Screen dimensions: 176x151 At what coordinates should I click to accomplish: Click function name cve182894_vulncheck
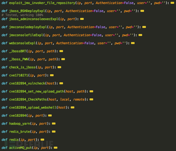click(x=27, y=83)
